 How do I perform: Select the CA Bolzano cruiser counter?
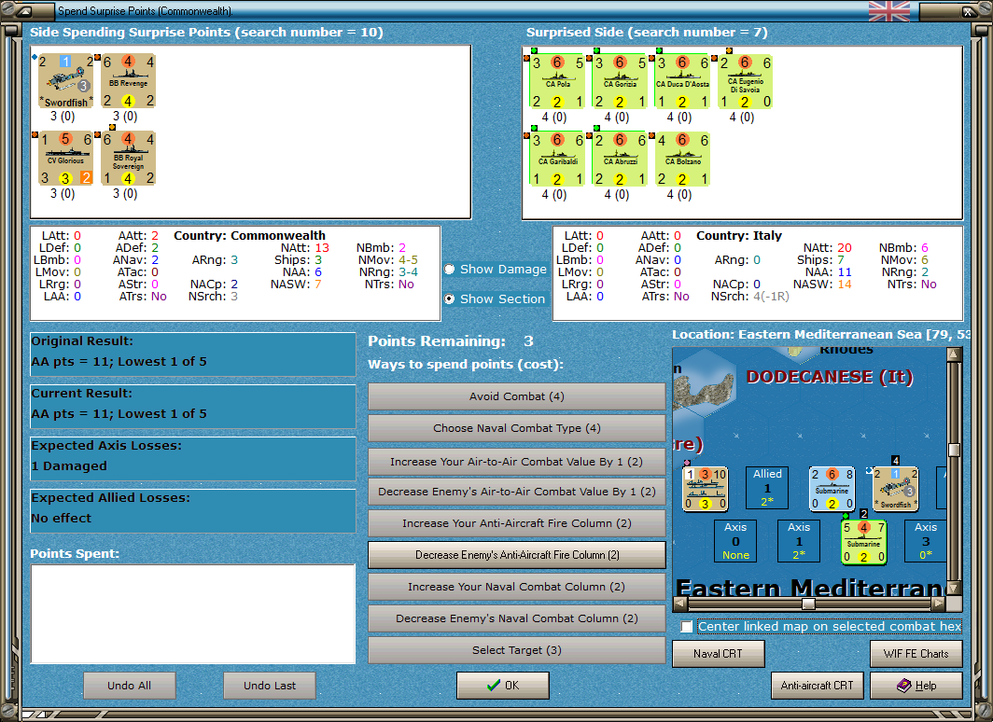(683, 159)
